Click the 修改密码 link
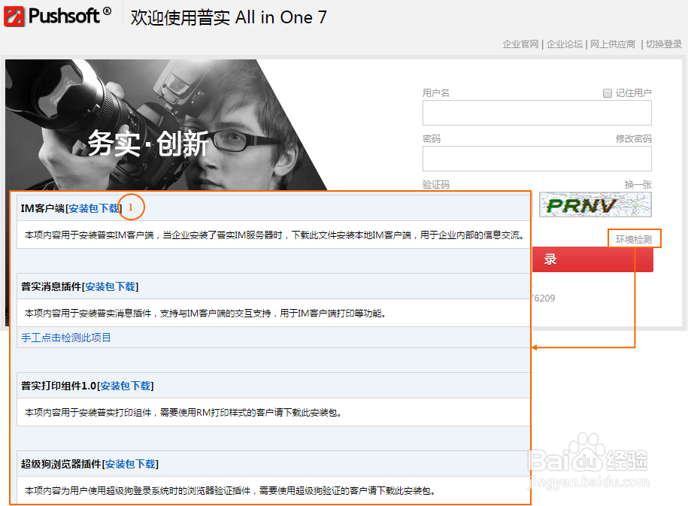This screenshot has height=506, width=688. tap(634, 138)
